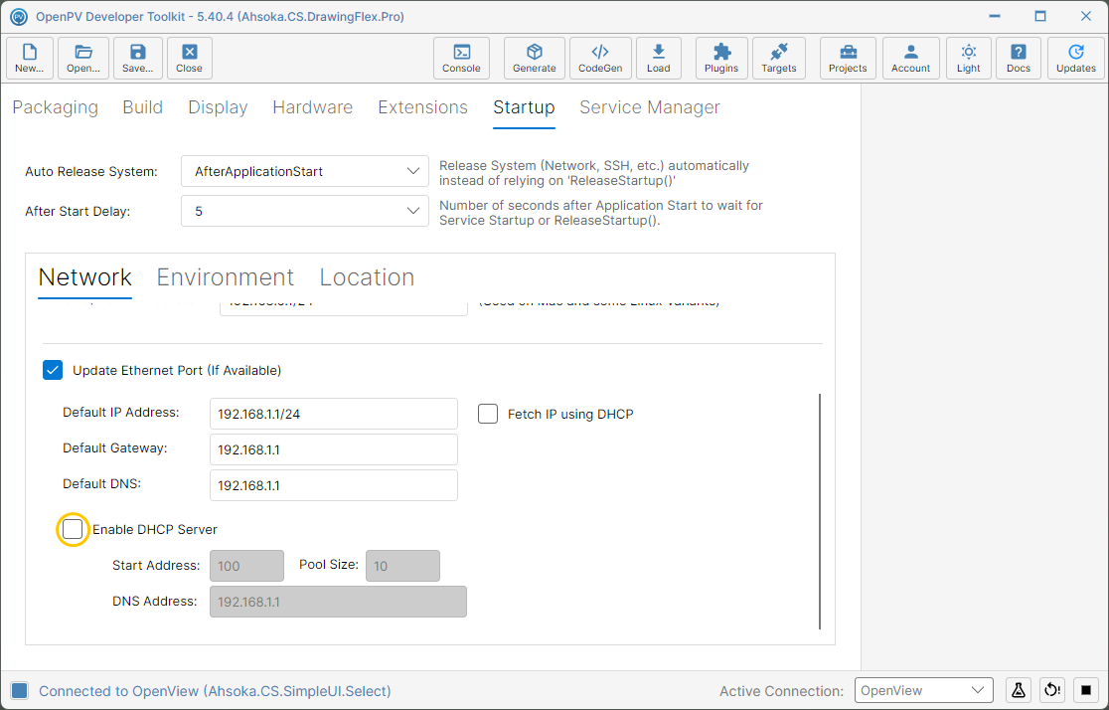Open the Active Connection dropdown
Screen dimensions: 1109x710
tap(924, 690)
